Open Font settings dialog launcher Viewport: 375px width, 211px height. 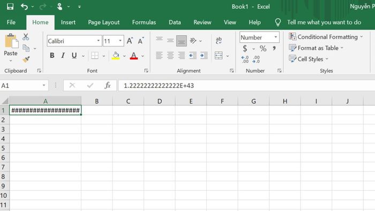[x=146, y=71]
